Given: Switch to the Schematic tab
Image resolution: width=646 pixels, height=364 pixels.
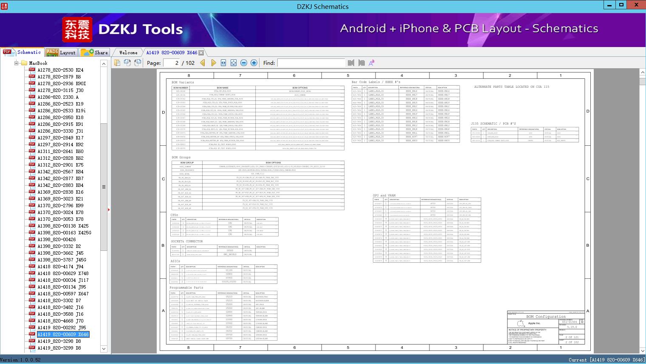Looking at the screenshot, I should click(x=22, y=52).
